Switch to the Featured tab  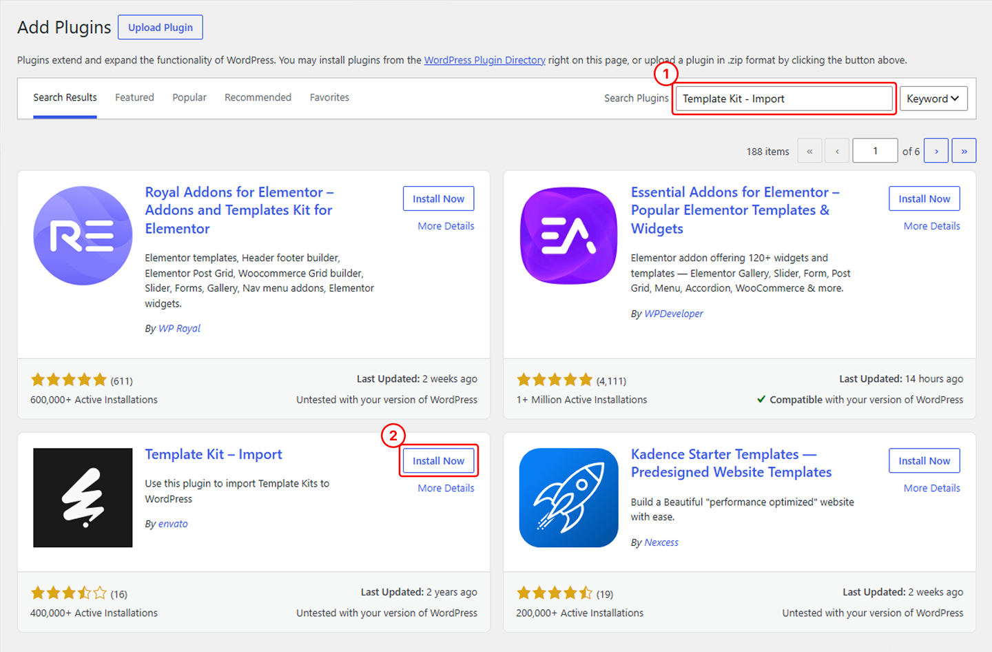(x=134, y=97)
